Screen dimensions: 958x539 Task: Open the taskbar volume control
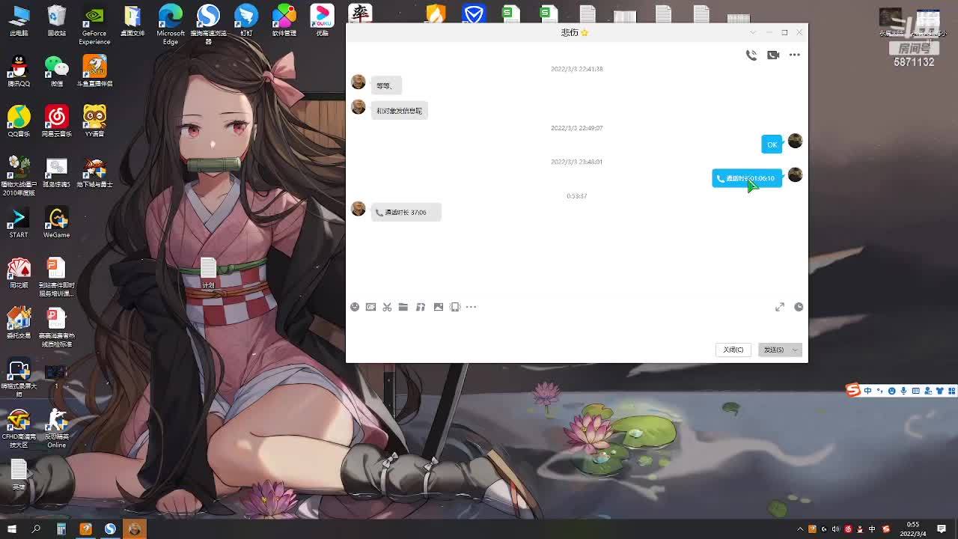coord(836,529)
